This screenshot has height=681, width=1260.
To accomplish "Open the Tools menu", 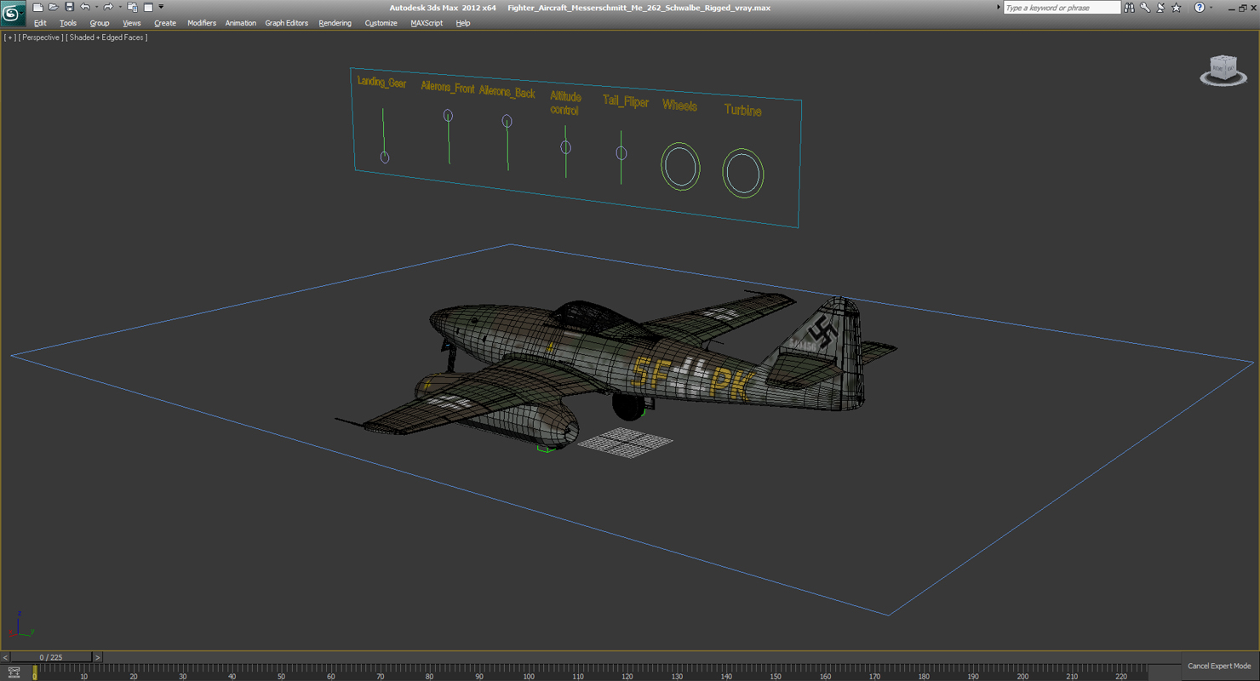I will coord(68,23).
